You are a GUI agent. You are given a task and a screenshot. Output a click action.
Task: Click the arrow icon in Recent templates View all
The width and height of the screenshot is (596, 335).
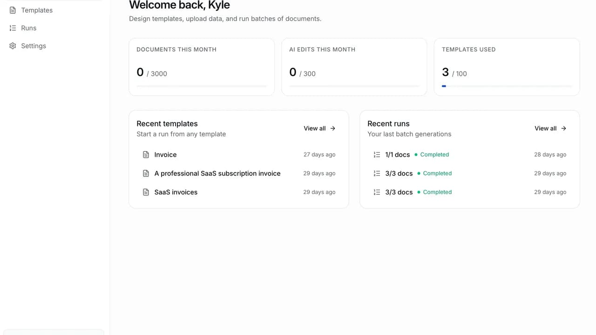pos(332,128)
